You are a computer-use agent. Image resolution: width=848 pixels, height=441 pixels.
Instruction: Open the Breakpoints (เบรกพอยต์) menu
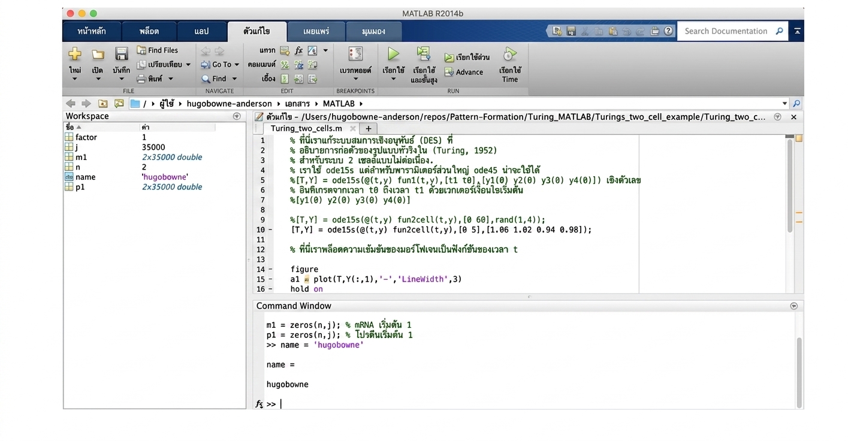coord(355,64)
